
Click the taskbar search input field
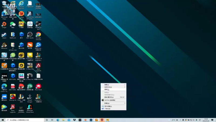[x=25, y=120]
